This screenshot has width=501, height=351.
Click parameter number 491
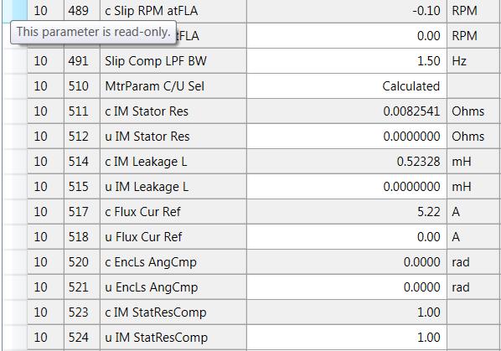point(78,61)
